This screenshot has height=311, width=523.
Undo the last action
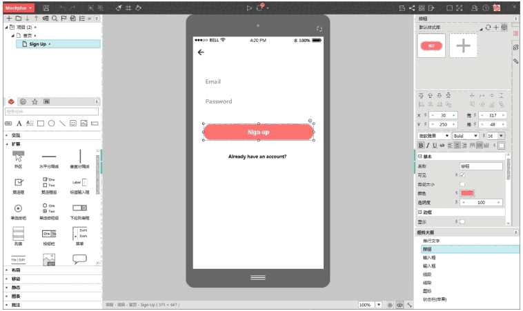[x=63, y=8]
